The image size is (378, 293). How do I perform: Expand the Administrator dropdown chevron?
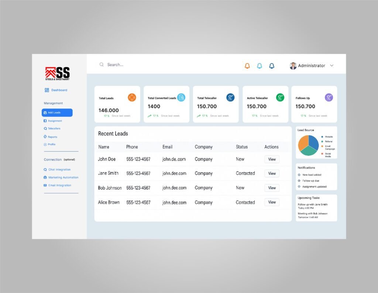pyautogui.click(x=331, y=66)
